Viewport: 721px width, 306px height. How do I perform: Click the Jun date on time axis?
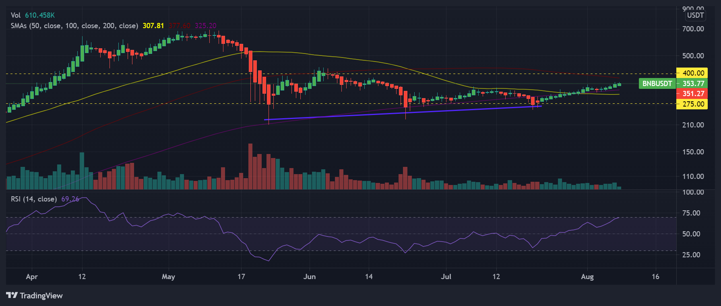310,277
